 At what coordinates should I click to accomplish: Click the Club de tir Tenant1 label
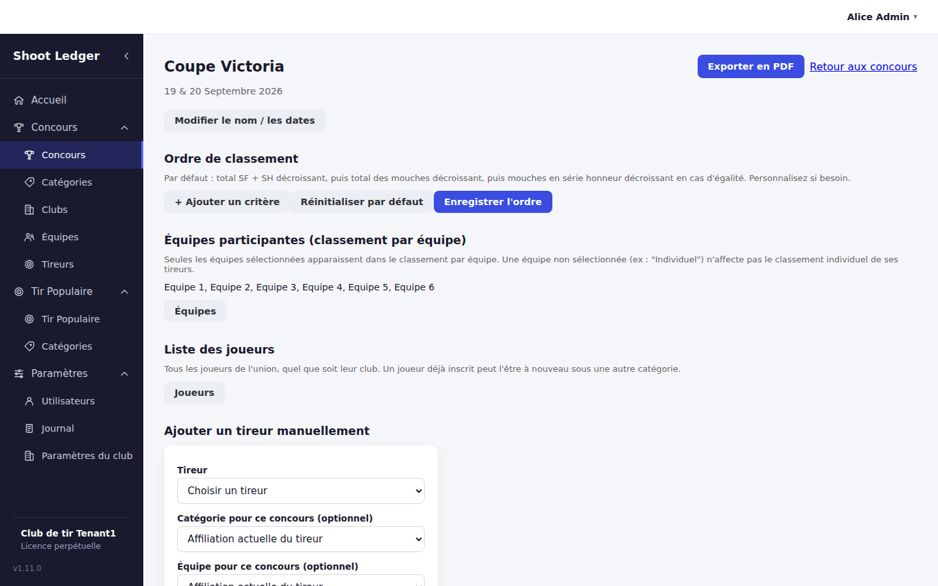click(68, 533)
